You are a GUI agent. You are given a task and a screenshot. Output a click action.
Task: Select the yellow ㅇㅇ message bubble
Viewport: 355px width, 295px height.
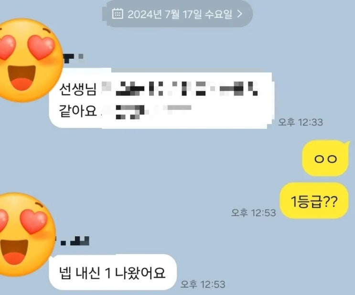(x=326, y=158)
